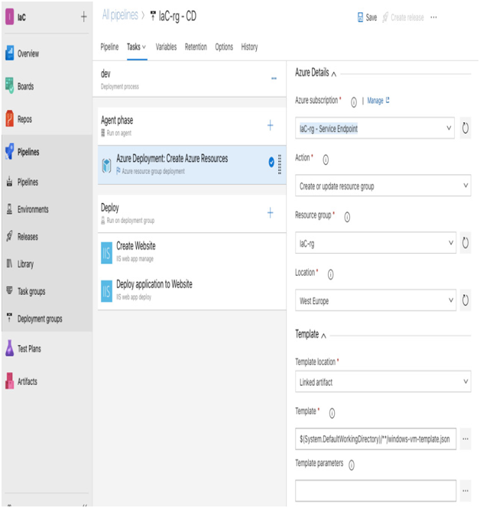Viewport: 480px width, 508px height.
Task: Refresh the Location list
Action: click(x=465, y=300)
